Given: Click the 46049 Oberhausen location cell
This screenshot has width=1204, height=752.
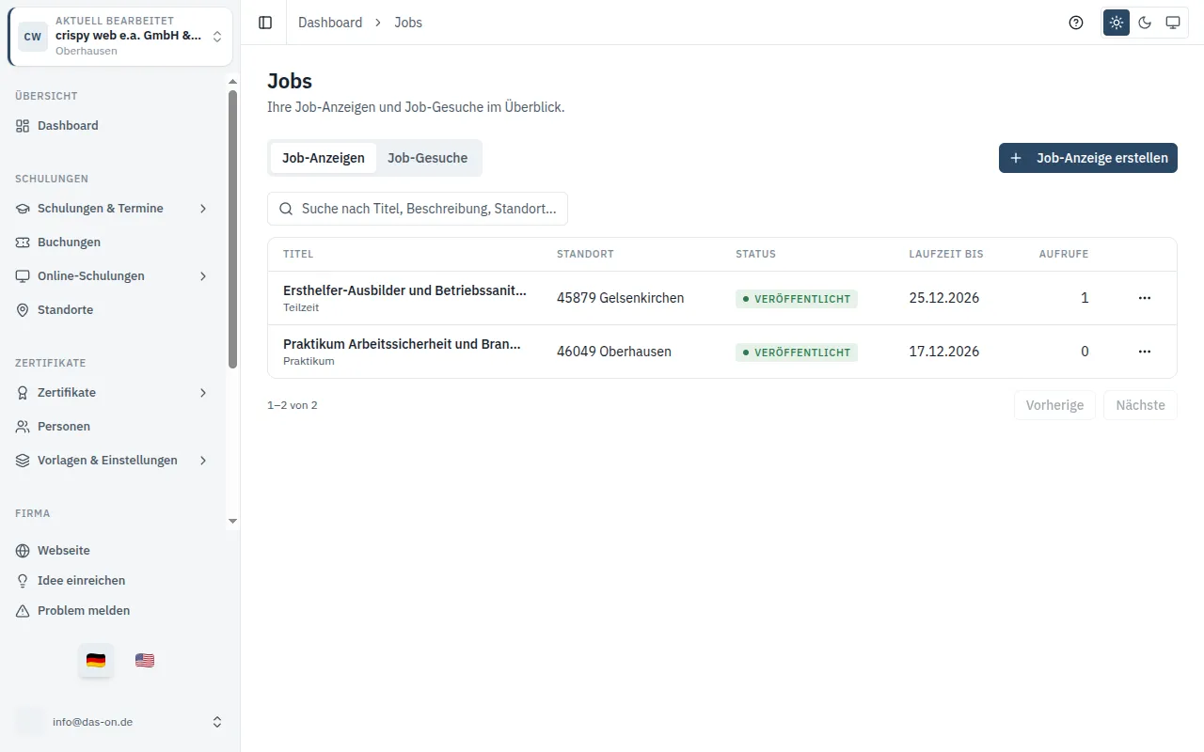Looking at the screenshot, I should [614, 352].
